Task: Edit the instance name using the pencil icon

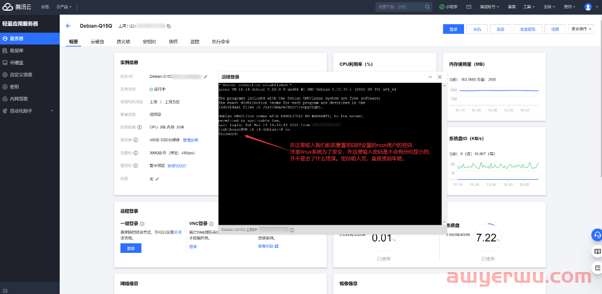Action: point(206,77)
